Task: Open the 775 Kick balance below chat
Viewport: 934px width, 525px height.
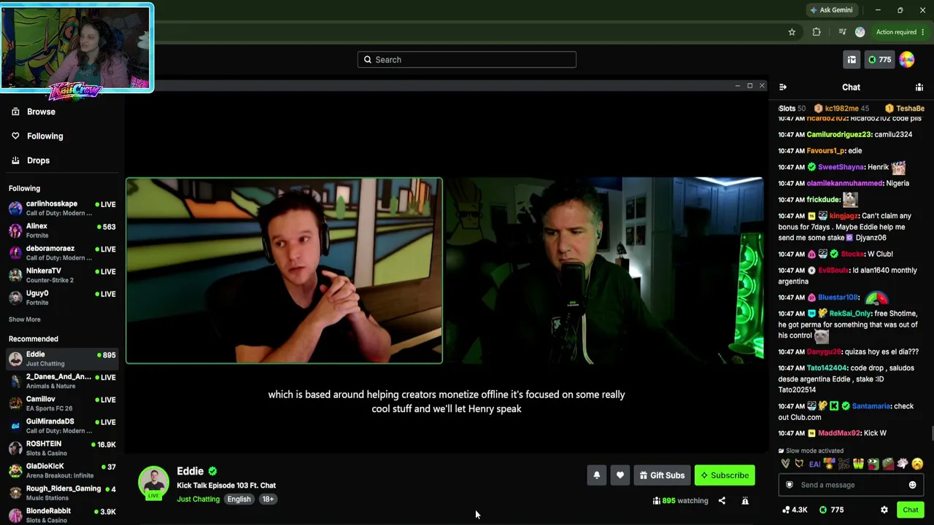Action: pos(831,510)
